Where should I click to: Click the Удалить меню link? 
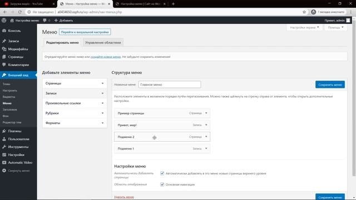pyautogui.click(x=124, y=197)
